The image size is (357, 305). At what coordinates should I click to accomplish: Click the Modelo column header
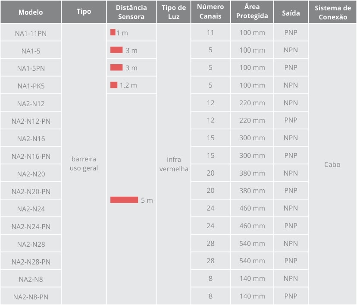click(31, 12)
